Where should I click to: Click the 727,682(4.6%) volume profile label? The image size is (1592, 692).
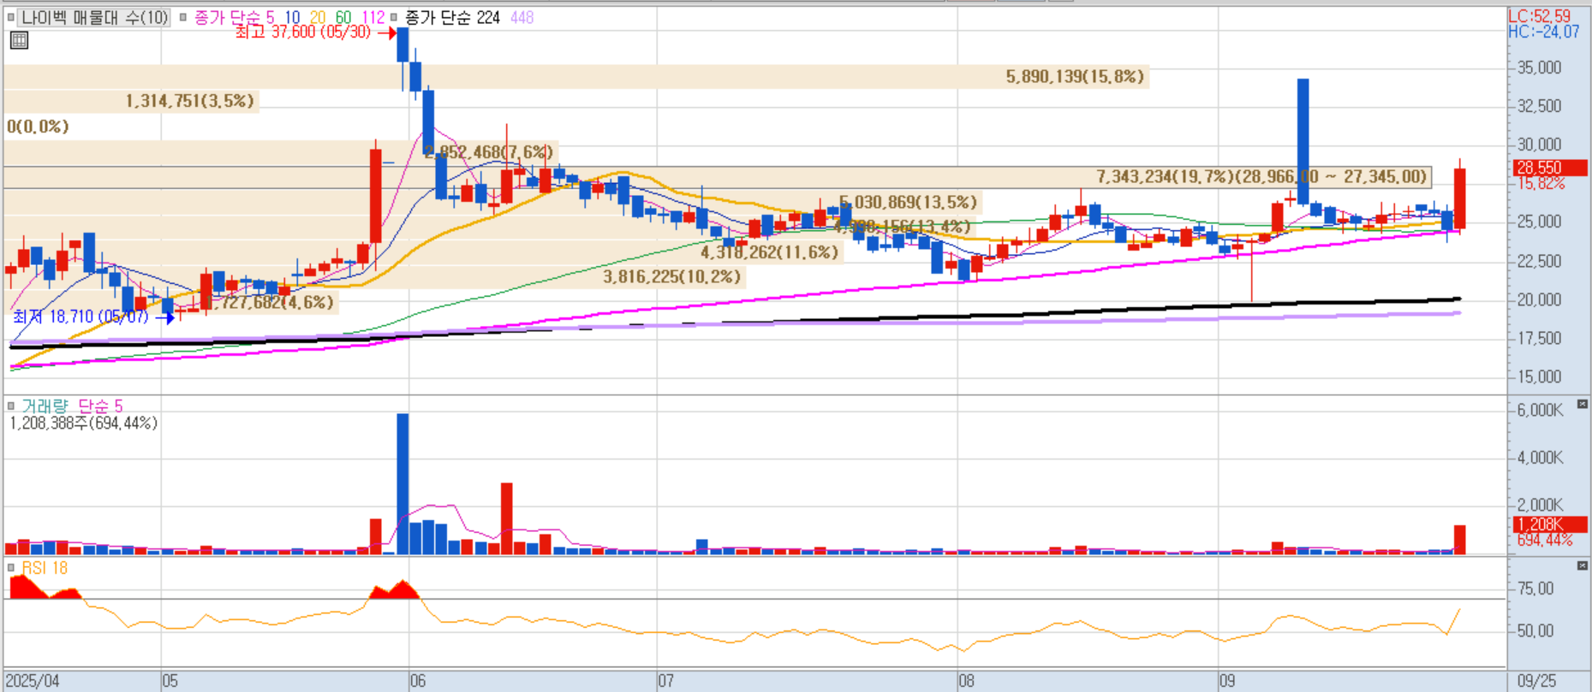tap(272, 302)
